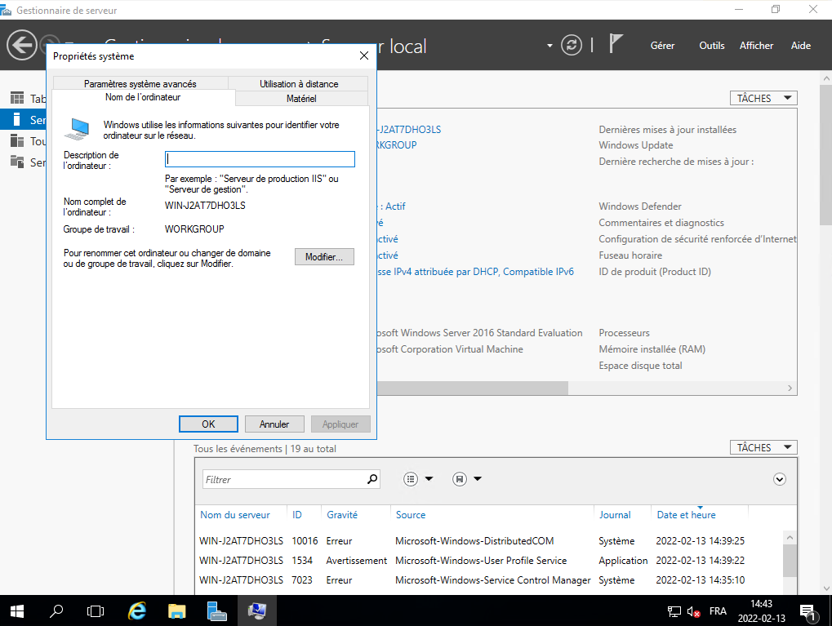Switch to Utilisation à distance tab

click(299, 83)
